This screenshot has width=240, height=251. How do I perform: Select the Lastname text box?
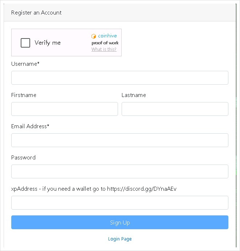click(x=175, y=109)
